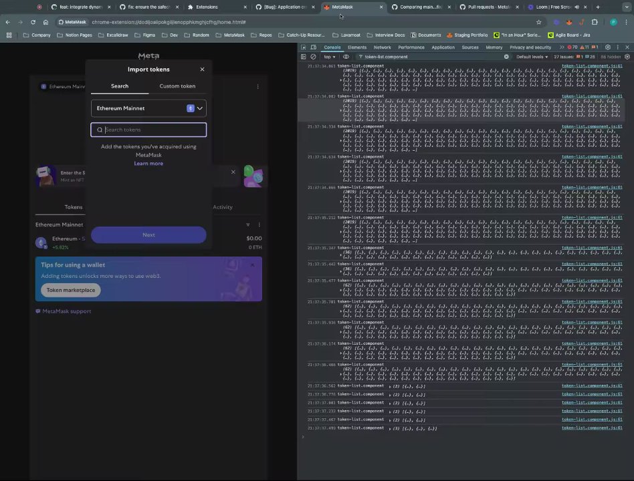Clear the token-list.component filter text

click(x=506, y=57)
